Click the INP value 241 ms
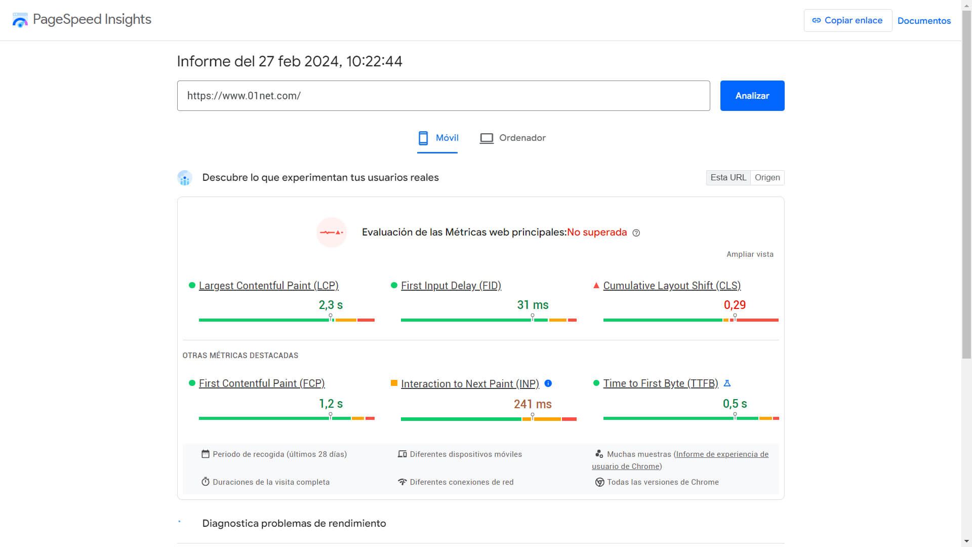Screen dimensions: 972x547 [533, 404]
